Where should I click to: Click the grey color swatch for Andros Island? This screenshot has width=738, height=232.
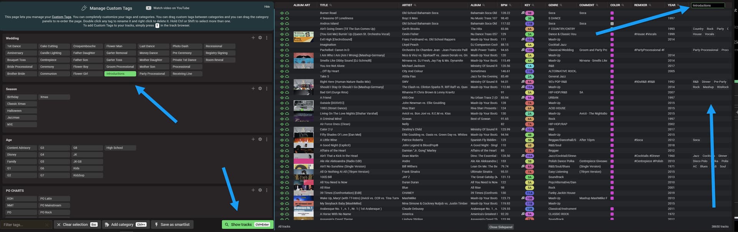coord(612,23)
